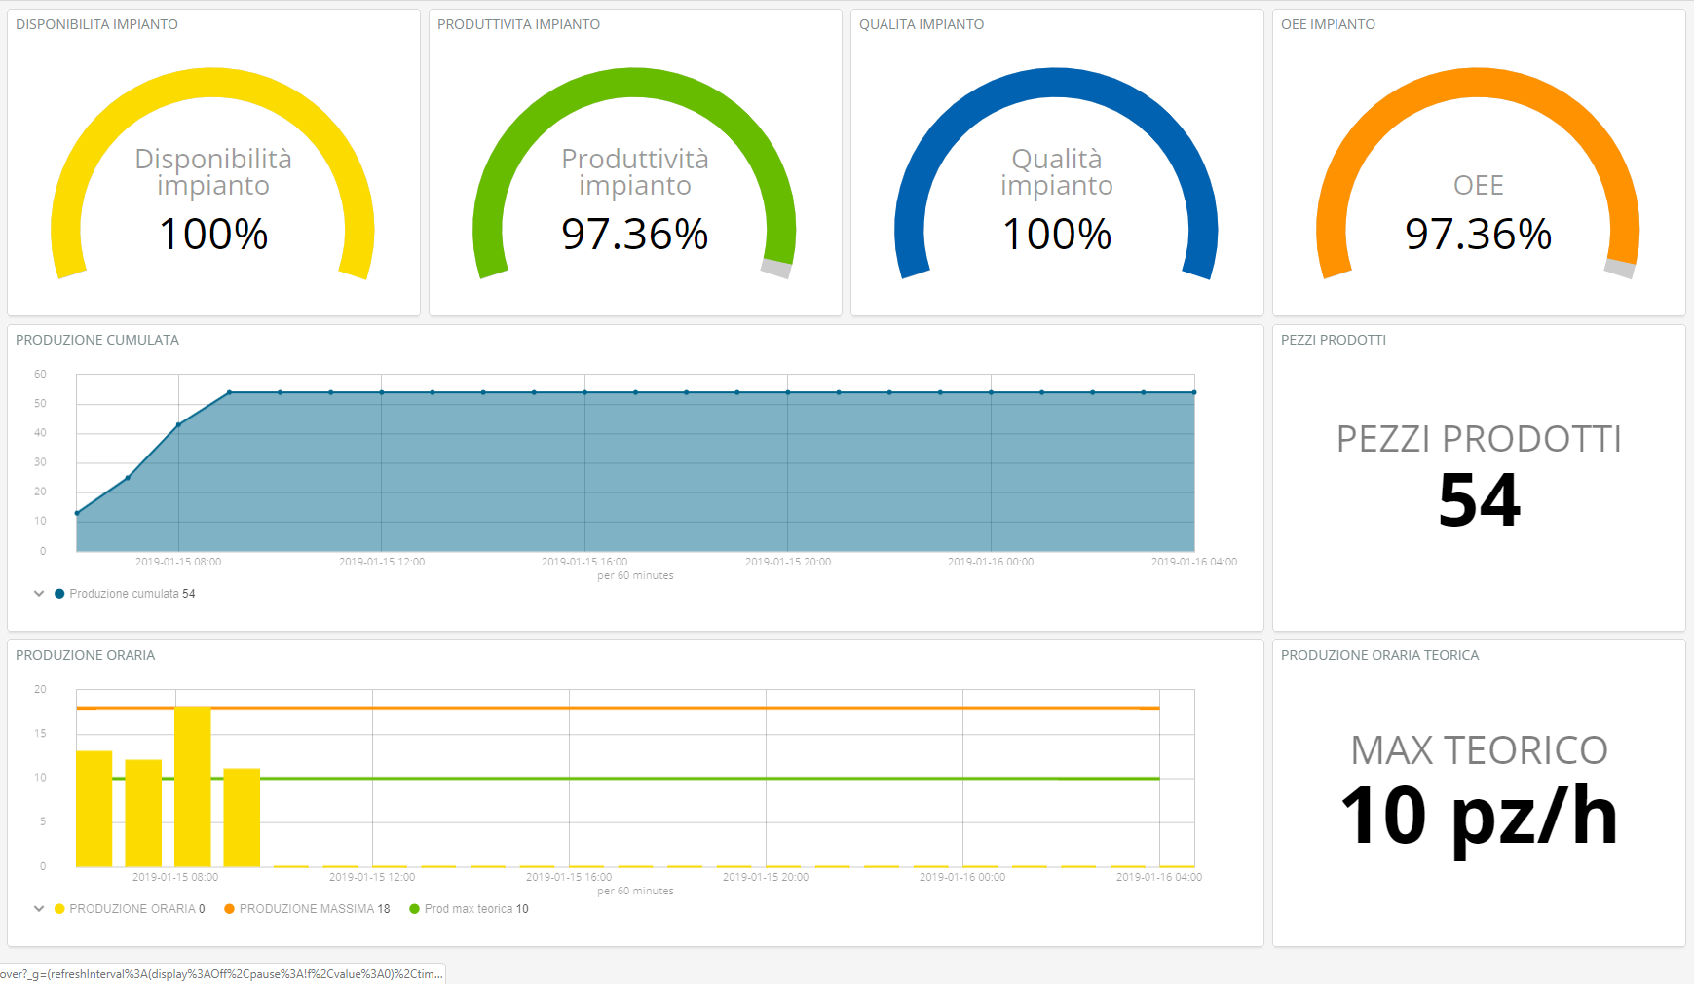Click the blue Qualità impianto gauge arc
Image resolution: width=1694 pixels, height=984 pixels.
(1056, 83)
